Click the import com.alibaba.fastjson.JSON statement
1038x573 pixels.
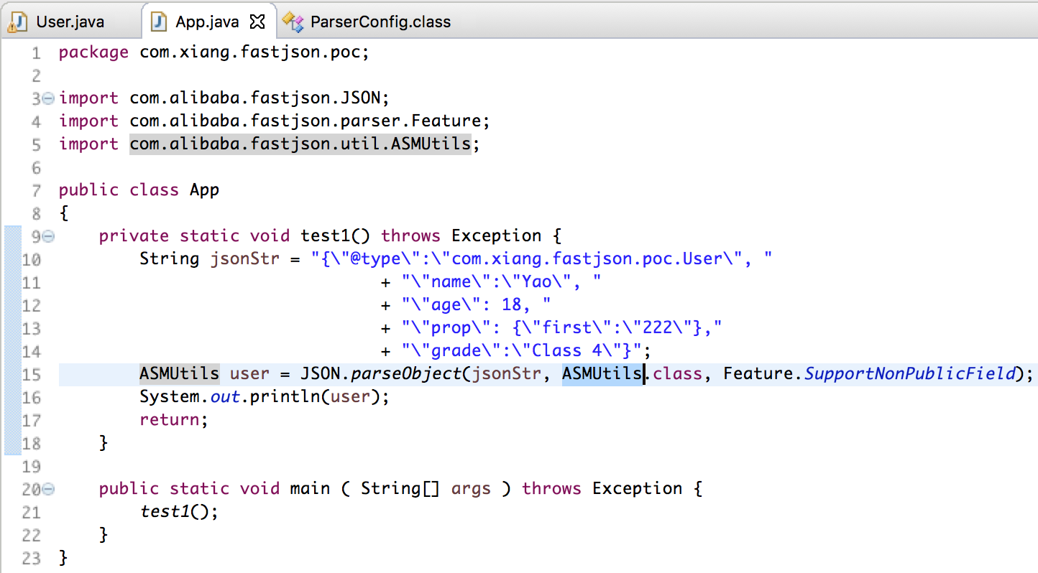(x=224, y=98)
